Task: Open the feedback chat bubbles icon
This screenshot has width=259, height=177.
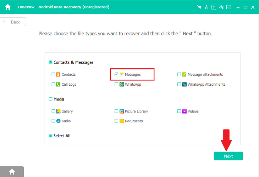Action: tap(221, 7)
